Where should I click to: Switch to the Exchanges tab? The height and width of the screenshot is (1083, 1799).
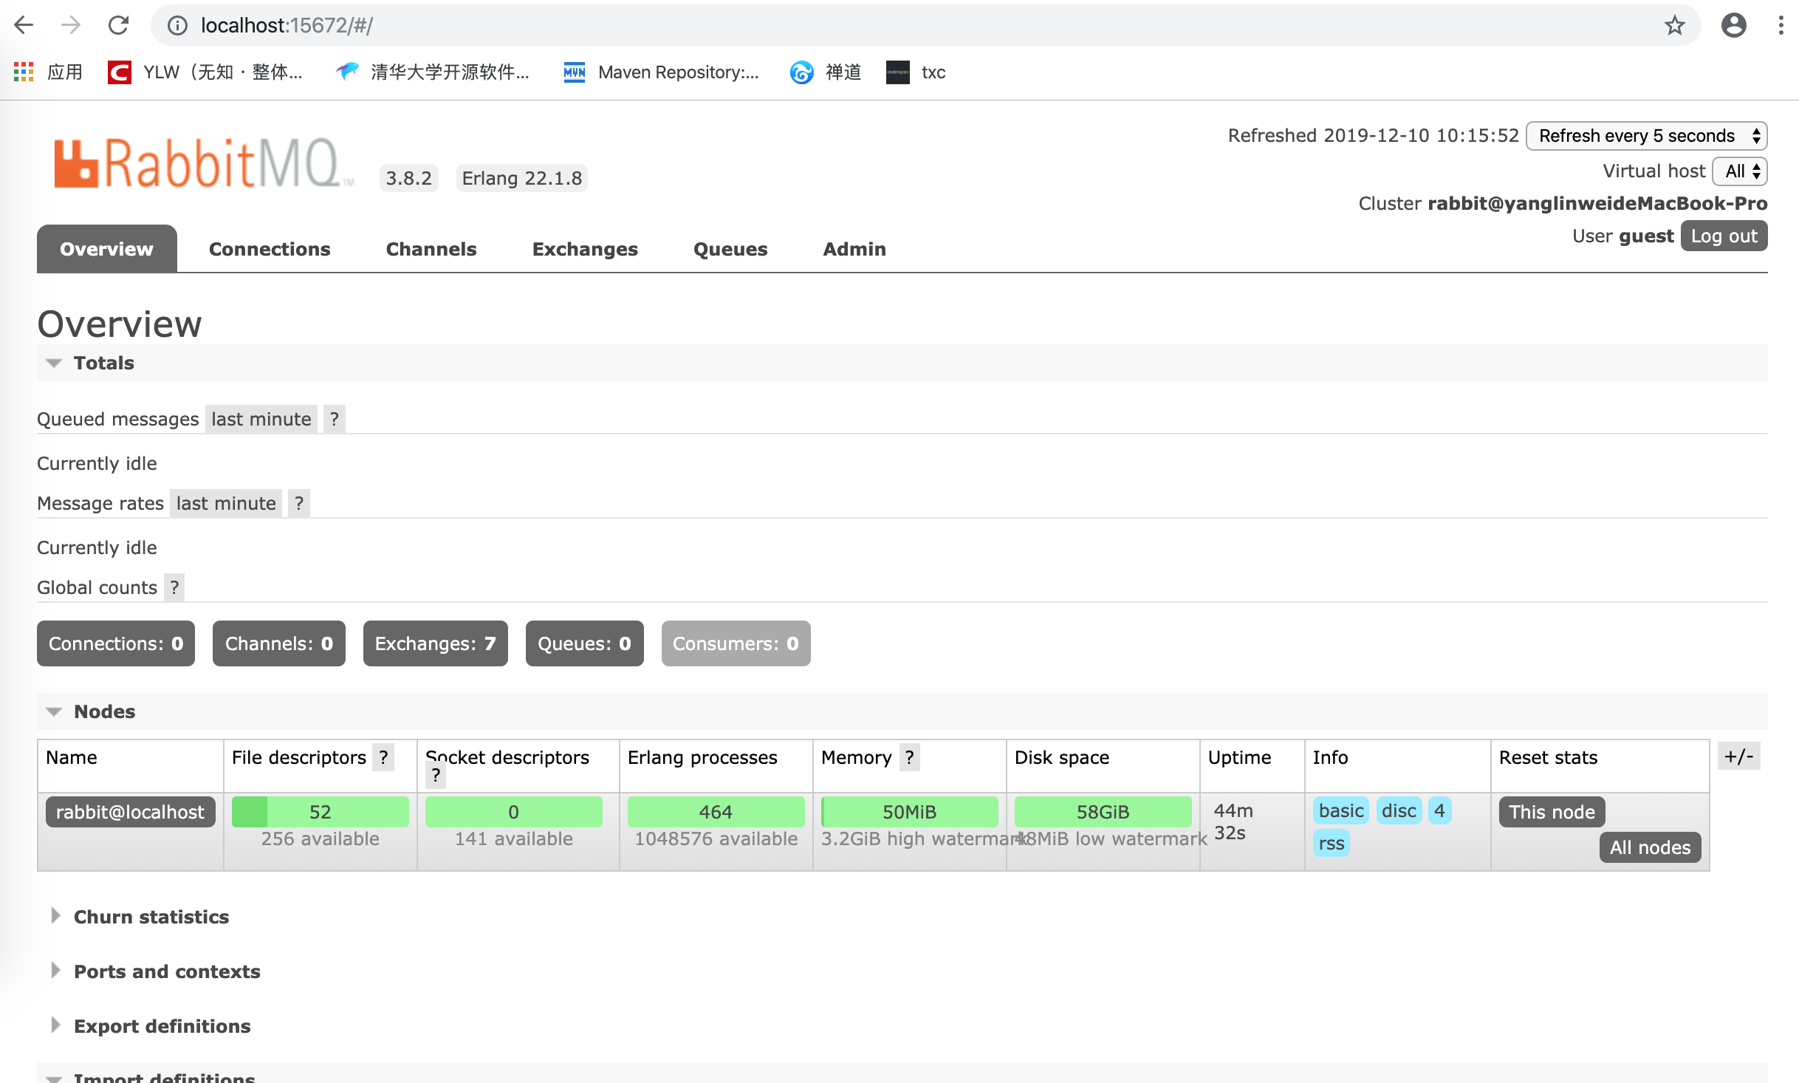pos(585,249)
